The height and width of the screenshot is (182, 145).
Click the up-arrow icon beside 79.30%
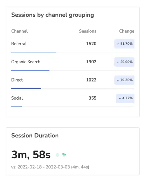click(x=118, y=80)
